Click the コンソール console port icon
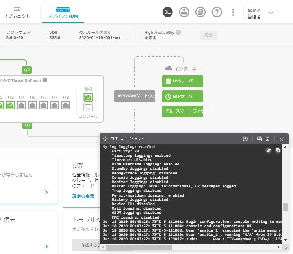The image size is (293, 254). point(88,107)
